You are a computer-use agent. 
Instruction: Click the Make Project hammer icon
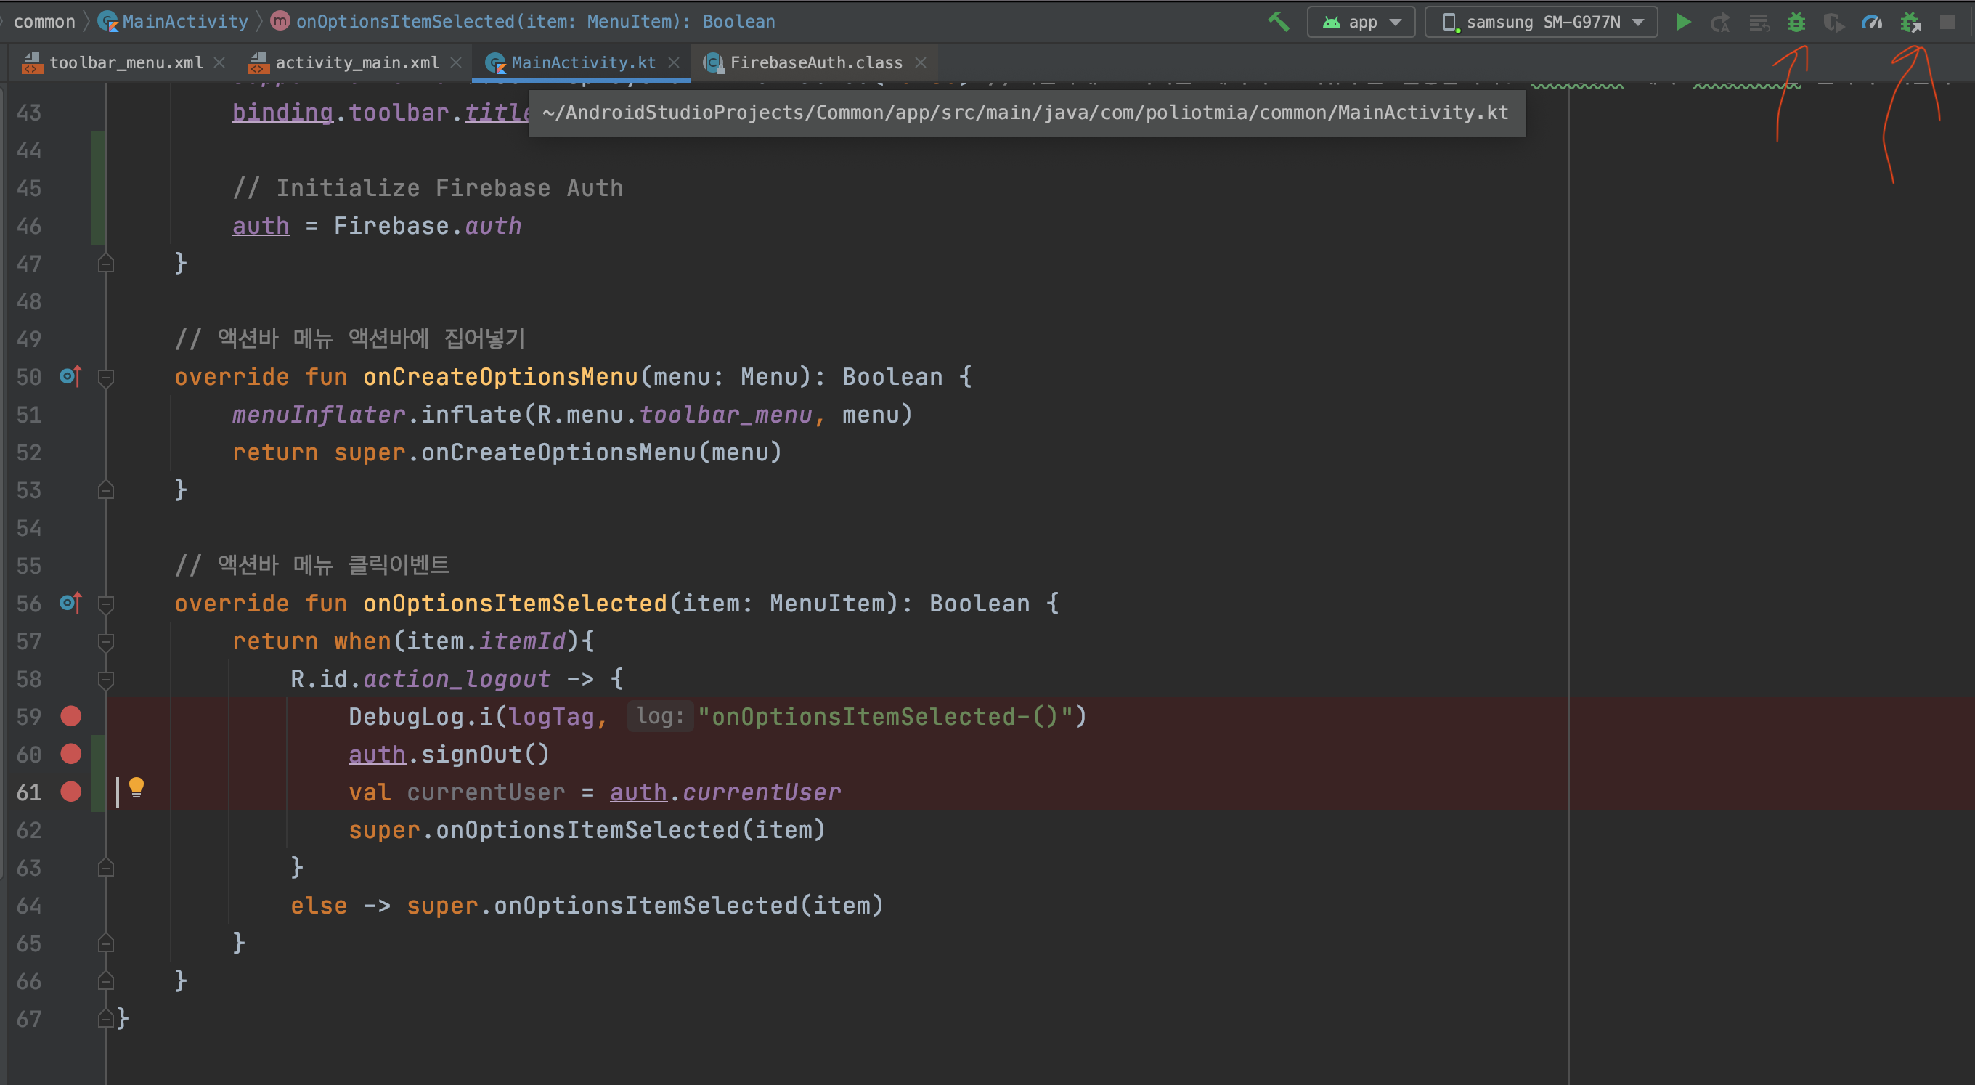point(1278,22)
